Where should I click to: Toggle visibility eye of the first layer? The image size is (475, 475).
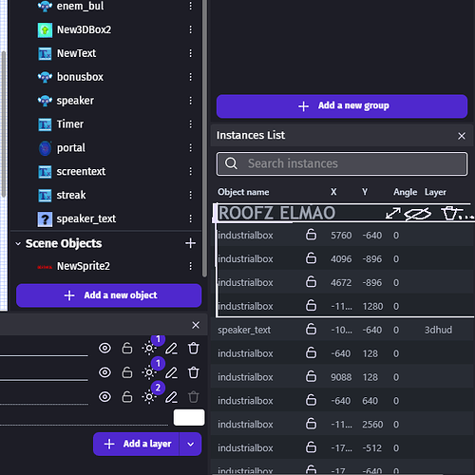click(x=104, y=349)
